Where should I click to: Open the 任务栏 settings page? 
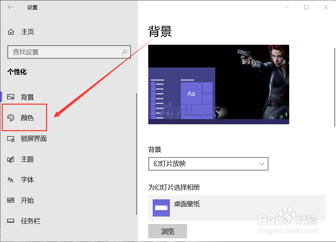click(68, 221)
